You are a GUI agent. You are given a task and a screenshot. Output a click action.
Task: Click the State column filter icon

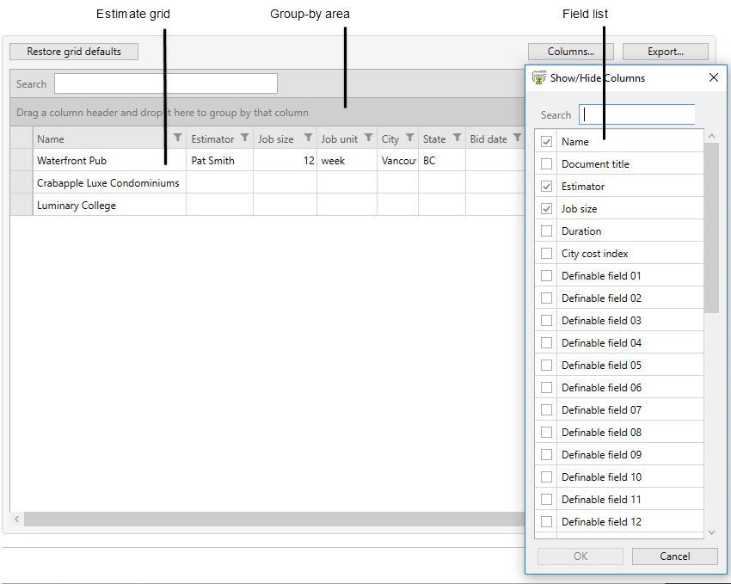coord(457,138)
